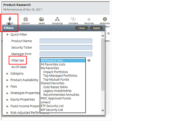Show the Filter Set help question mark
This screenshot has height=121, width=177.
[x=89, y=60]
